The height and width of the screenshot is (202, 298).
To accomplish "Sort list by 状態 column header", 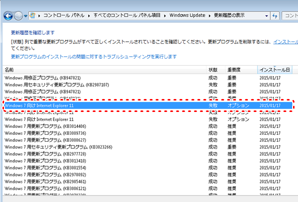I will click(216, 70).
